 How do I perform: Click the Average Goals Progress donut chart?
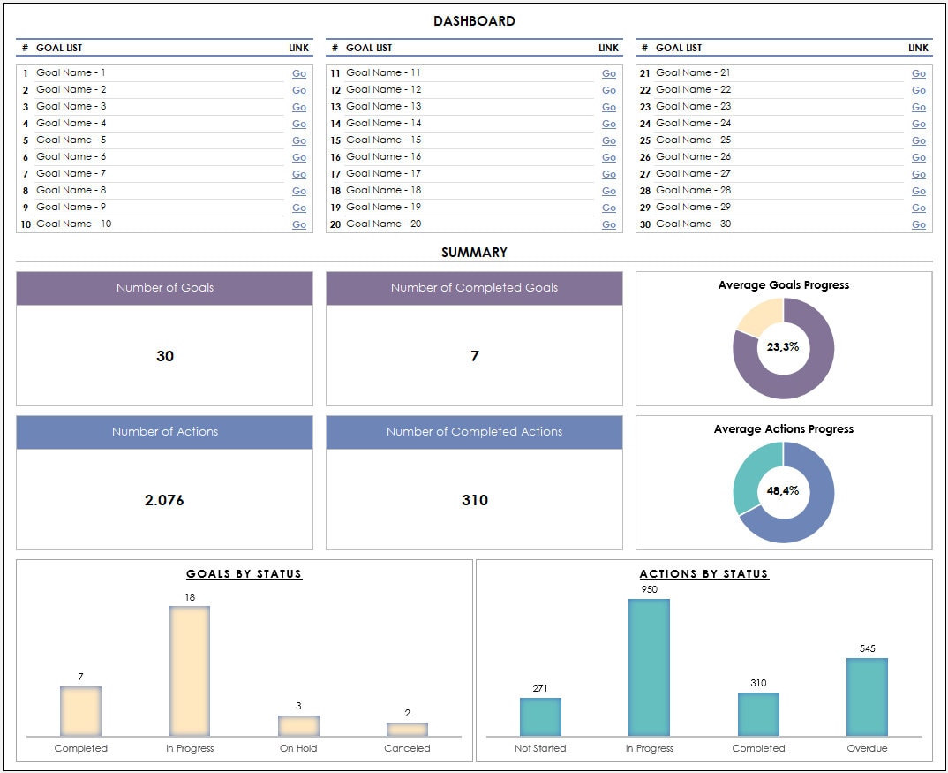coord(782,348)
